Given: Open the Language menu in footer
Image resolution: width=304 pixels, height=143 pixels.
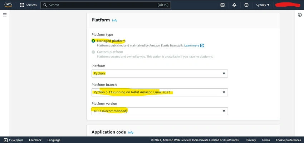Looking at the screenshot, I should tap(54, 140).
